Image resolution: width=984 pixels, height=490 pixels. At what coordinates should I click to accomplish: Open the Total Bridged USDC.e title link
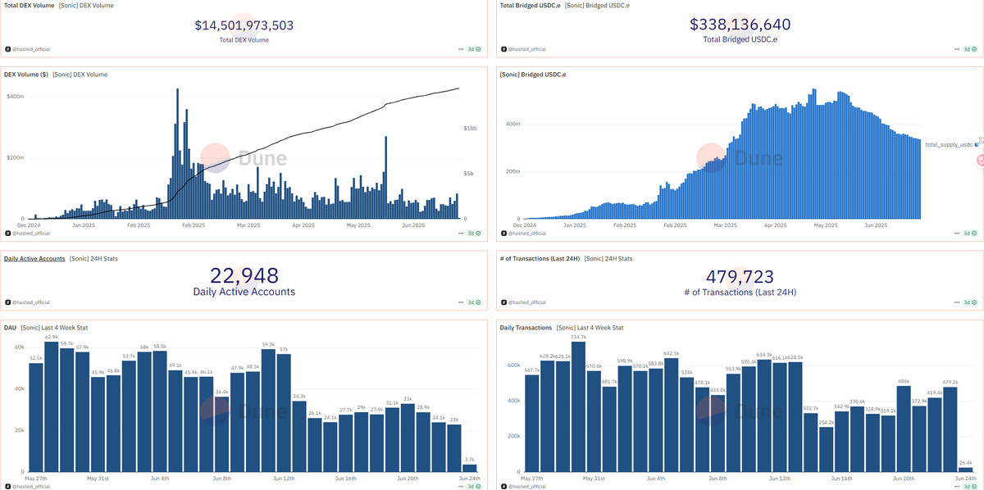[x=531, y=6]
